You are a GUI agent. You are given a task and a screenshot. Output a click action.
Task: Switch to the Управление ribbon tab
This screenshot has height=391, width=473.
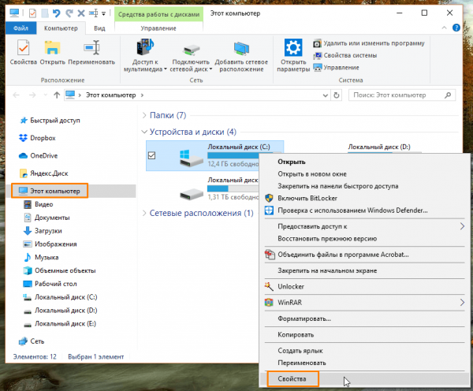pyautogui.click(x=158, y=28)
